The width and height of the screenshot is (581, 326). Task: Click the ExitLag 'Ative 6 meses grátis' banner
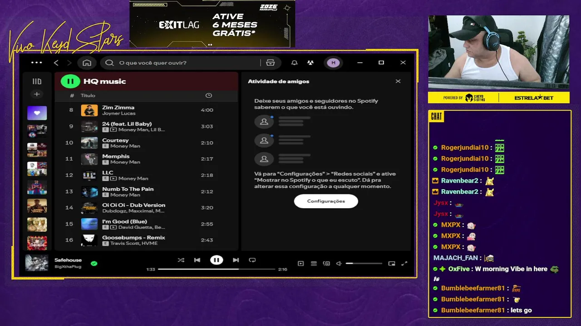click(x=212, y=24)
